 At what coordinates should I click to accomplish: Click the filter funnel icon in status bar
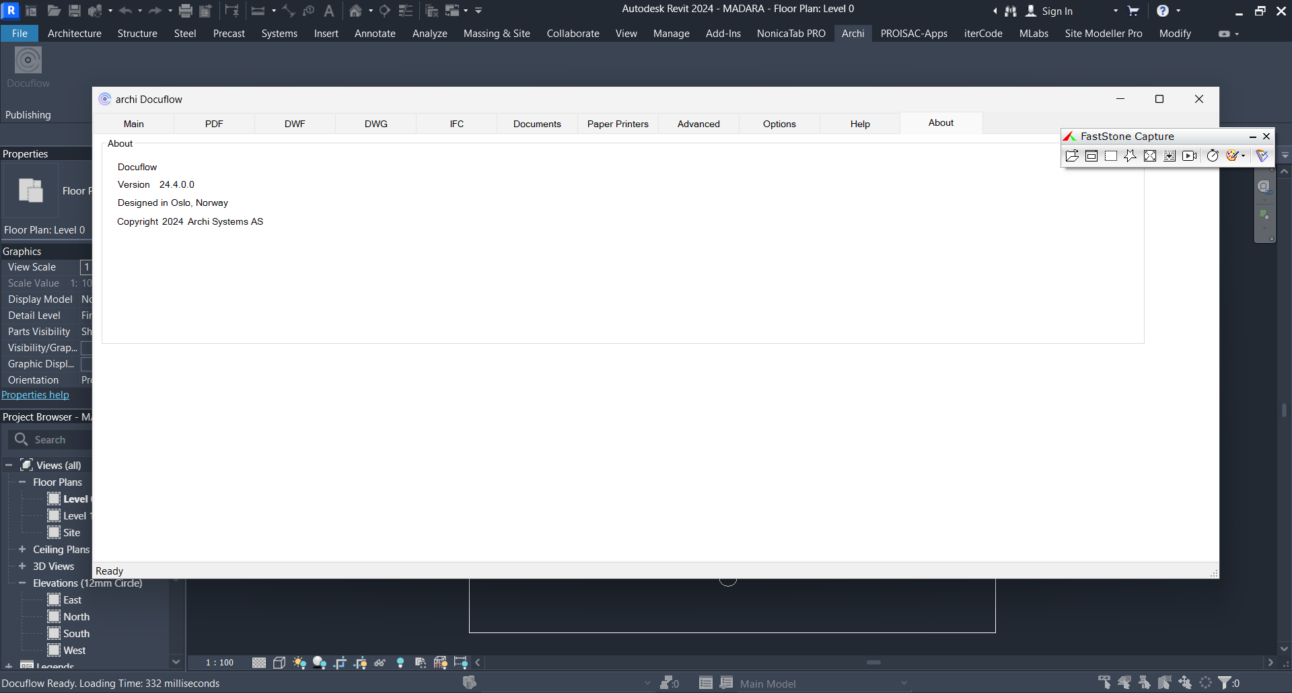[x=1225, y=683]
